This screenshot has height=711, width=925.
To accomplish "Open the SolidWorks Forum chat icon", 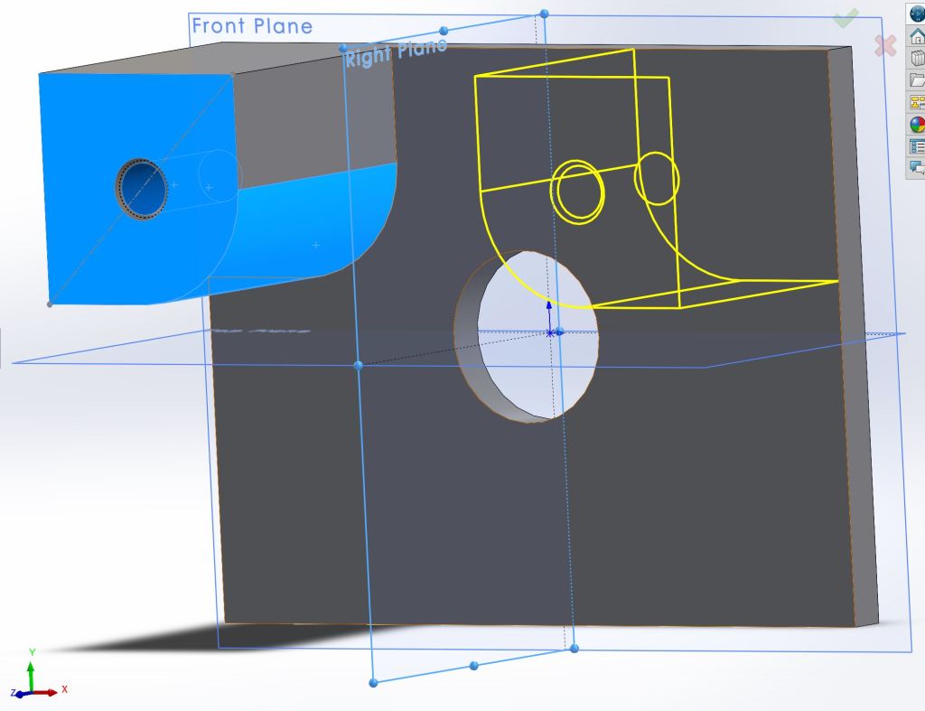I will click(916, 168).
